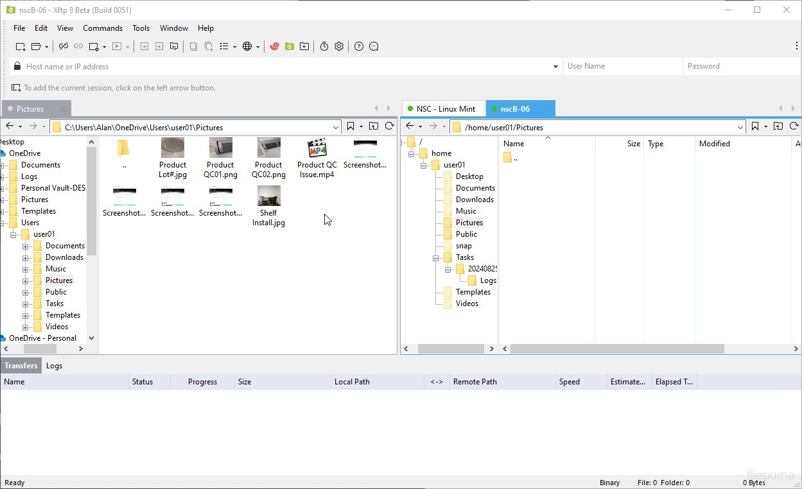Expand the local Documents folder under user01
This screenshot has width=802, height=489.
pyautogui.click(x=25, y=246)
